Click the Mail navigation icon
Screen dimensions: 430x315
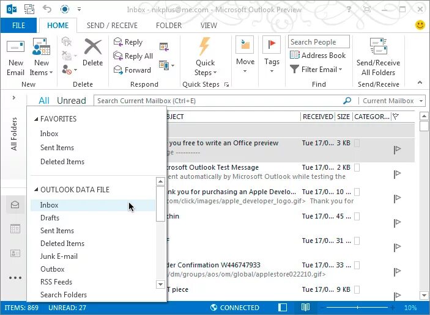[x=15, y=205]
